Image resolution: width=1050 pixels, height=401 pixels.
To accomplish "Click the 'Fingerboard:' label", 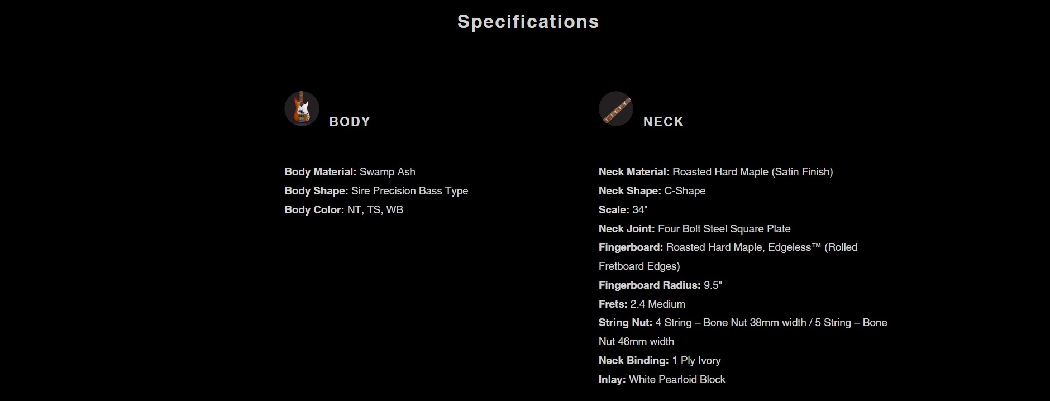I will 631,247.
